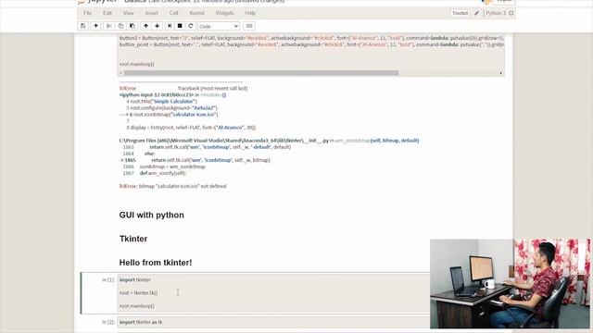
Task: Click the horizontal scrollbar of the code cell
Action: (261, 73)
